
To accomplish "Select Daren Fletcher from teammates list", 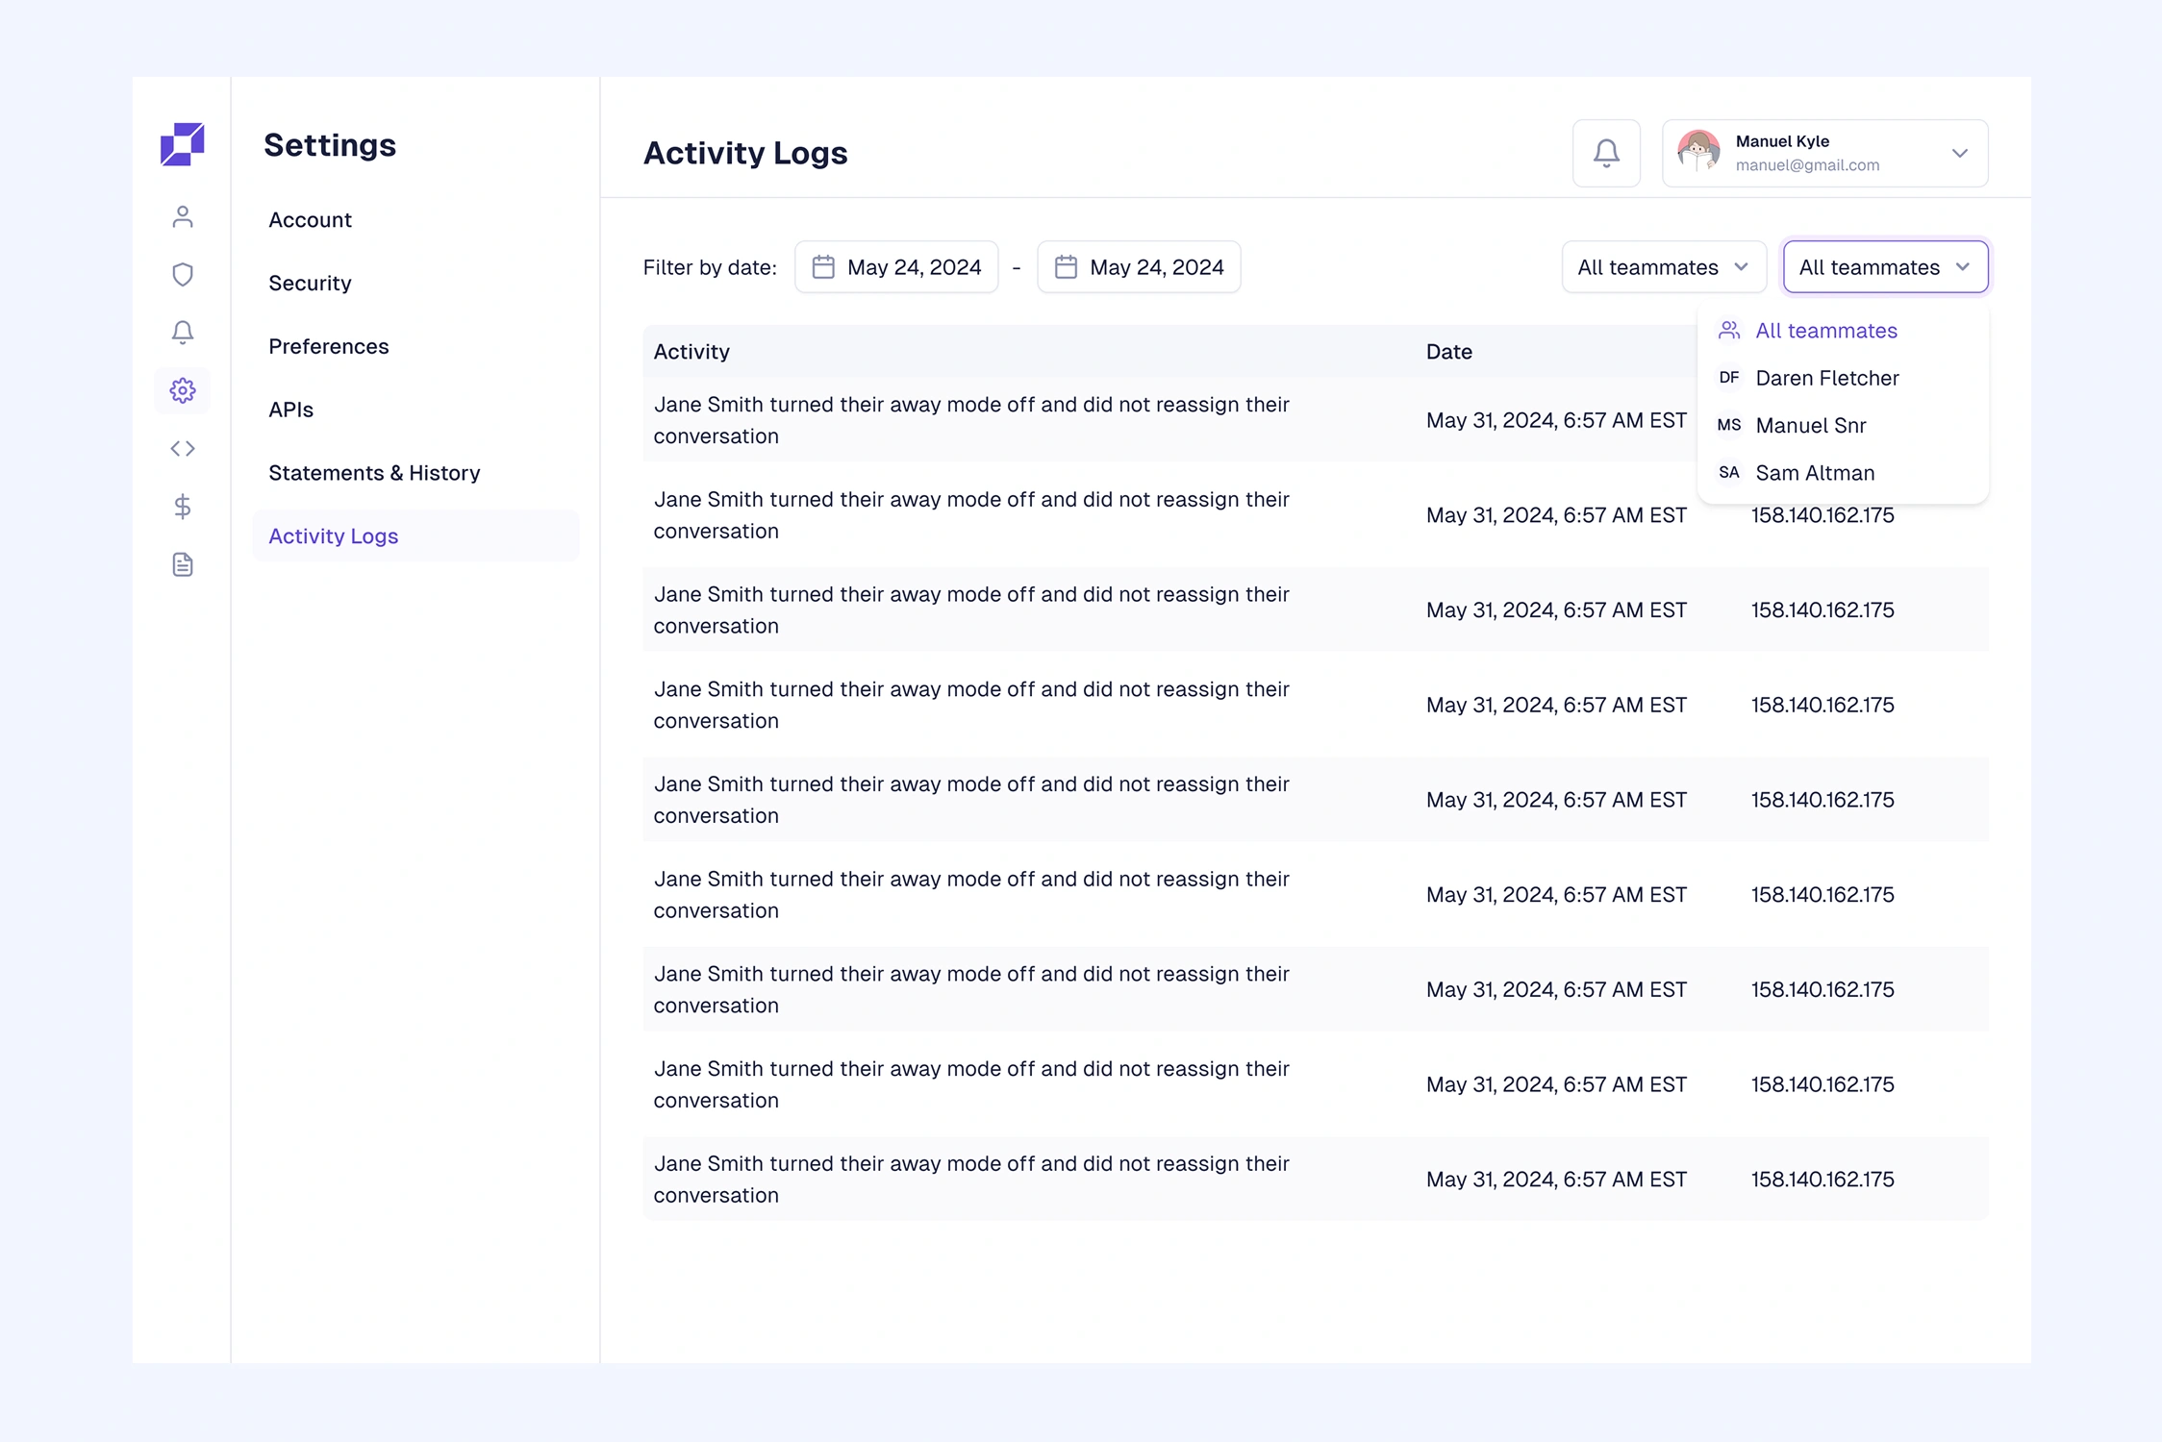I will (x=1826, y=378).
